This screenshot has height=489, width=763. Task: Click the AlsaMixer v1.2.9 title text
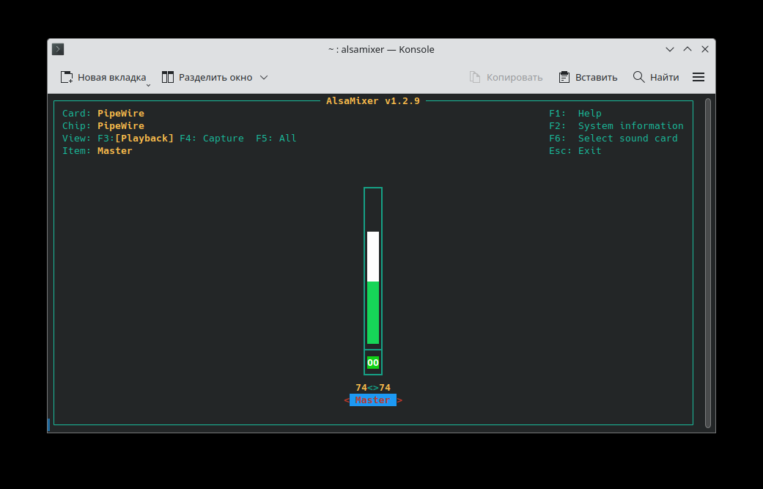373,100
